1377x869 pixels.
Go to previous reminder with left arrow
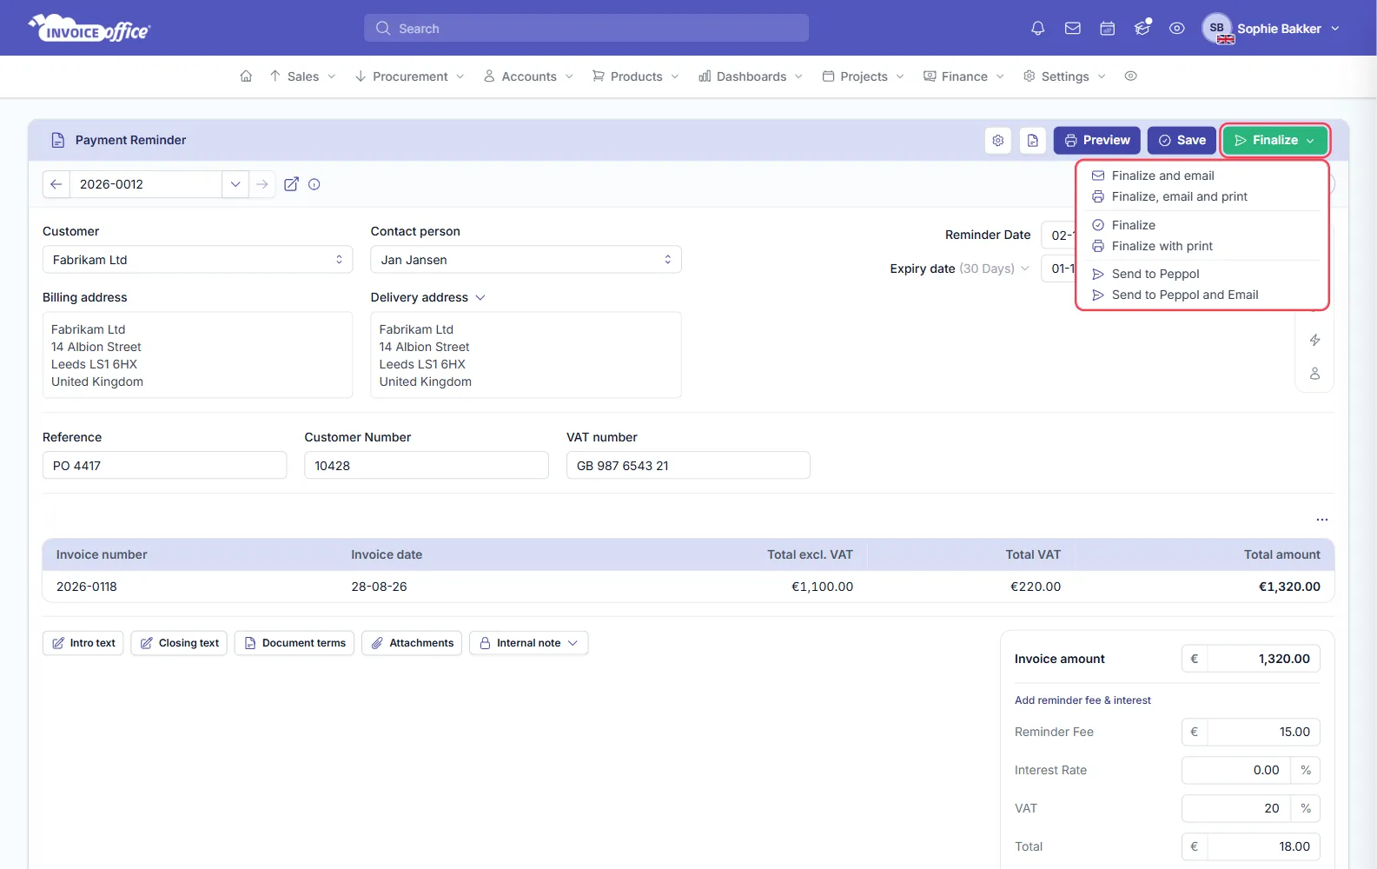click(56, 184)
